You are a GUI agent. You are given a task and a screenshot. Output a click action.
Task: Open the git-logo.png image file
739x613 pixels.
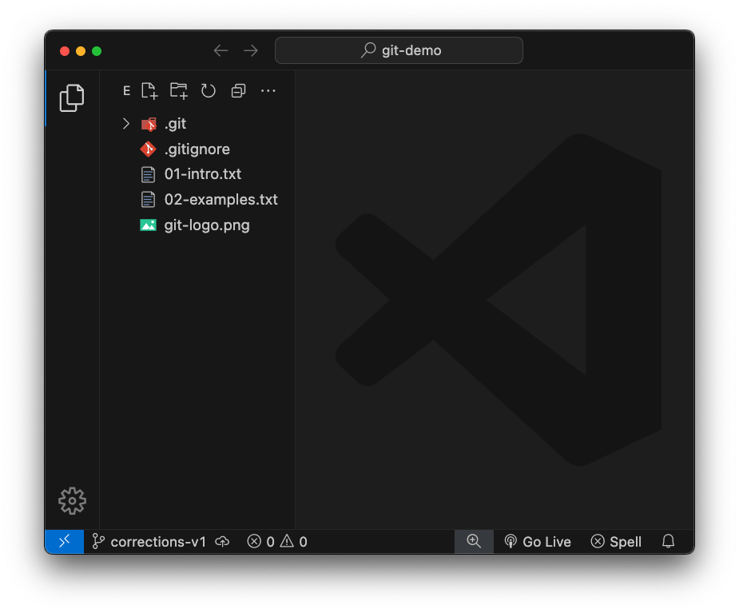197,225
